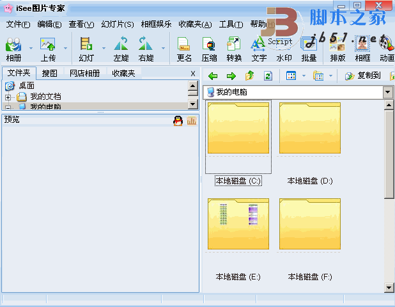Viewport: 395px width, 307px height.
Task: Select 本地磁盘 (C:) folder thumbnail
Action: coord(238,128)
